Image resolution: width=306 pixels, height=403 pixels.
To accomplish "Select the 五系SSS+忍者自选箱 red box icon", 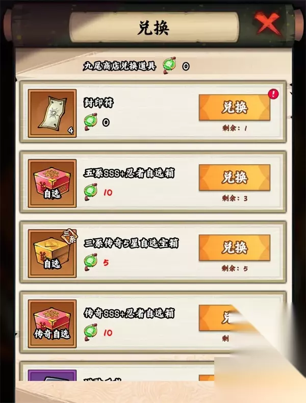I will 52,183.
